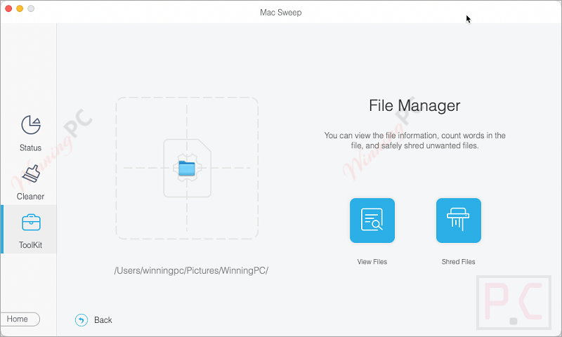
Task: Close the Mac Sweep window
Action: (x=8, y=8)
